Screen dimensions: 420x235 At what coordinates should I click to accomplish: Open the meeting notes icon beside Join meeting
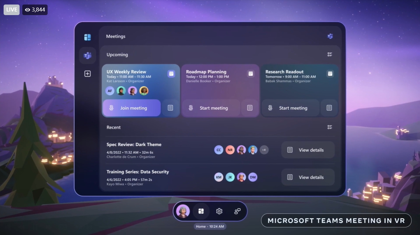coord(171,108)
